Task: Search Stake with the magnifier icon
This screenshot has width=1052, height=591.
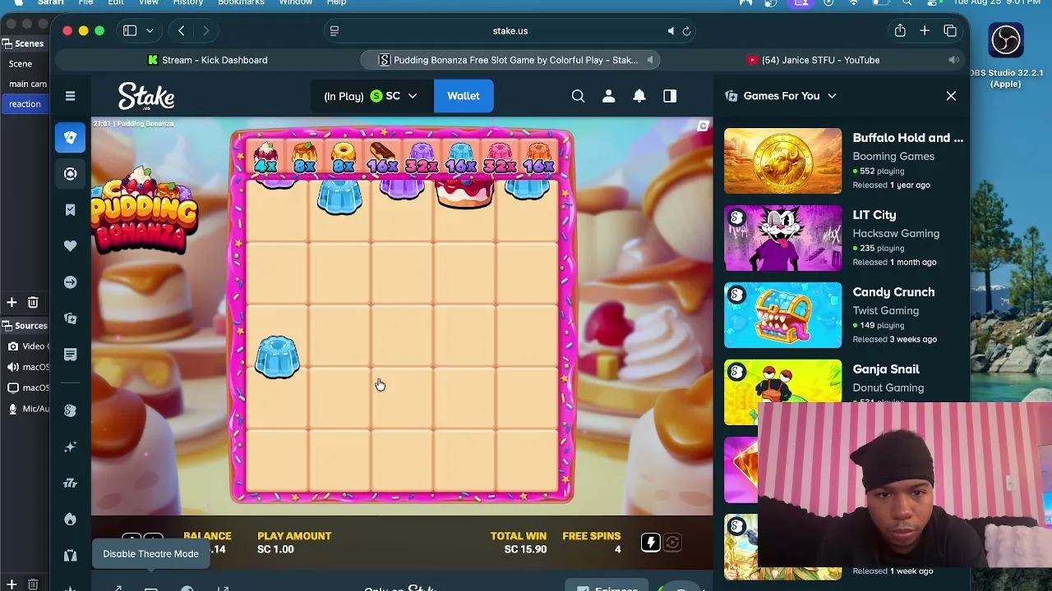Action: [578, 96]
